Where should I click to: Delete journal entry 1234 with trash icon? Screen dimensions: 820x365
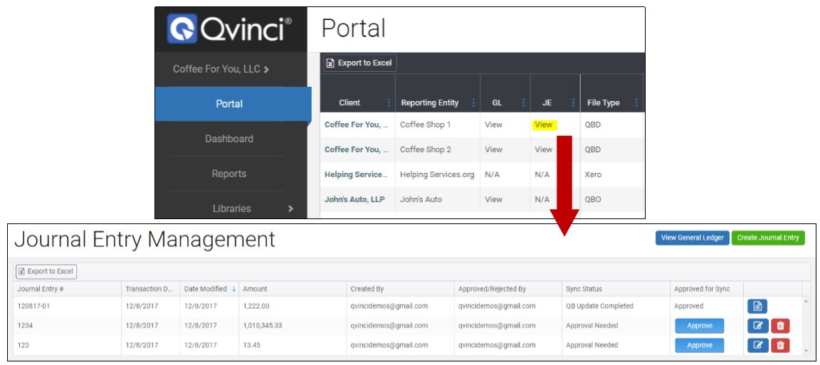tap(780, 326)
